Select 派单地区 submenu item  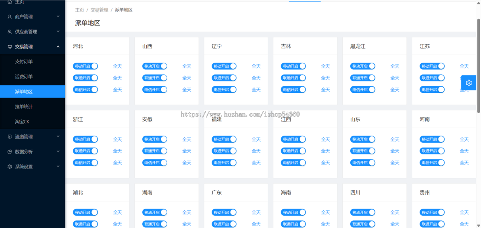[x=32, y=92]
